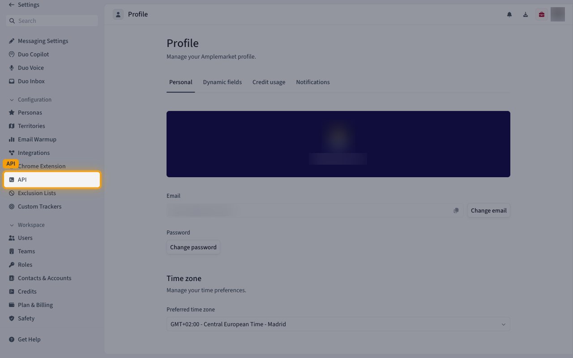Click the Get Help question icon
The width and height of the screenshot is (573, 358).
[x=12, y=339]
